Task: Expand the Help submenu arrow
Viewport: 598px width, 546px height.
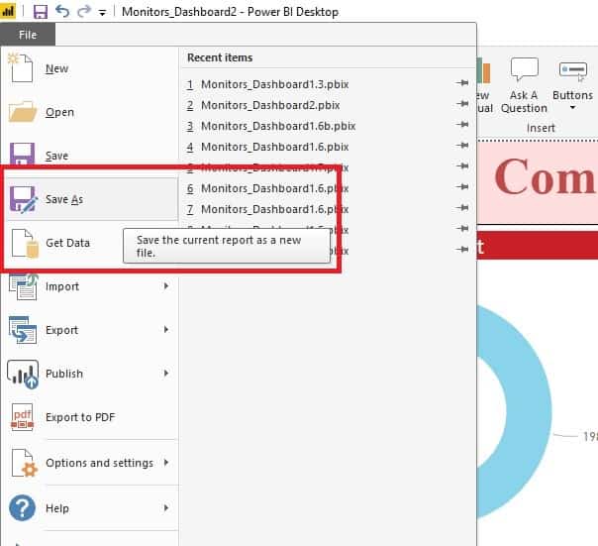Action: 166,507
